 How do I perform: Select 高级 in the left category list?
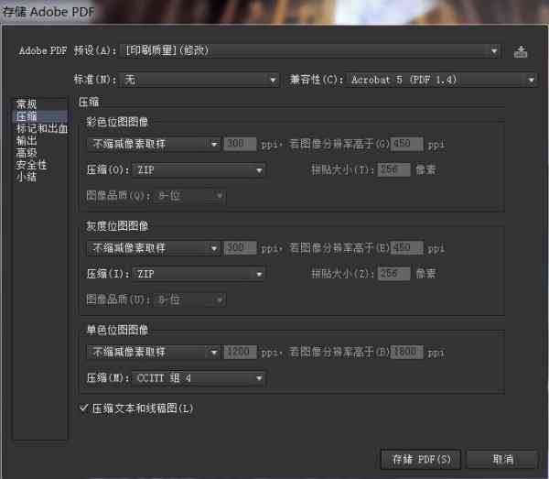click(x=27, y=152)
